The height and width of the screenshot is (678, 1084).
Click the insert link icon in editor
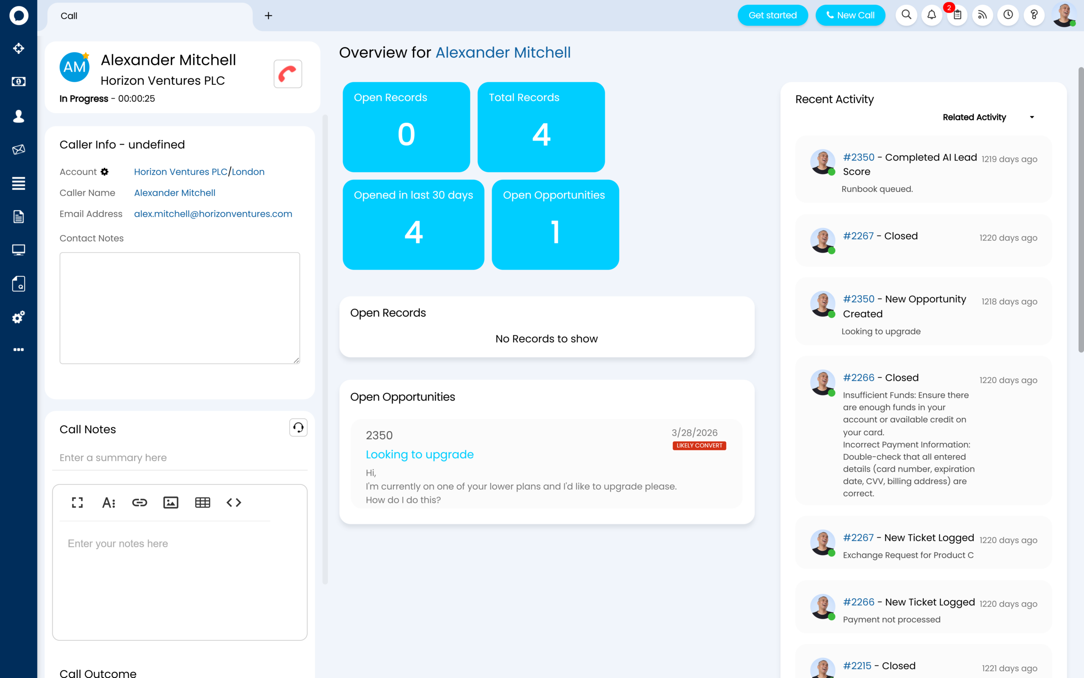pos(139,502)
